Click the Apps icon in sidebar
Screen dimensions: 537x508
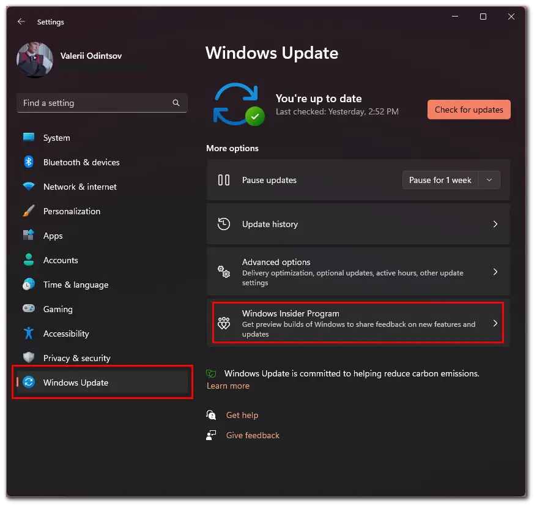coord(29,235)
